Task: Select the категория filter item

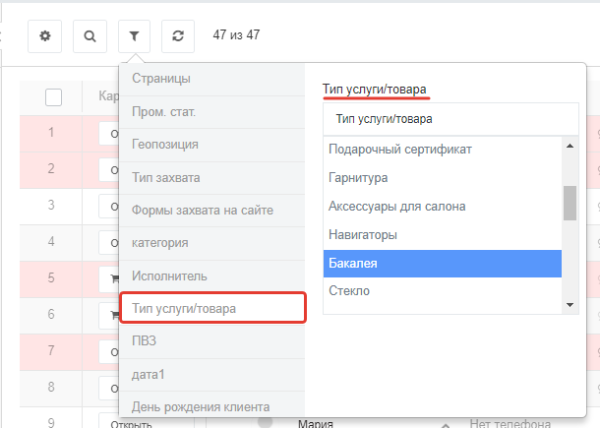Action: tap(212, 243)
